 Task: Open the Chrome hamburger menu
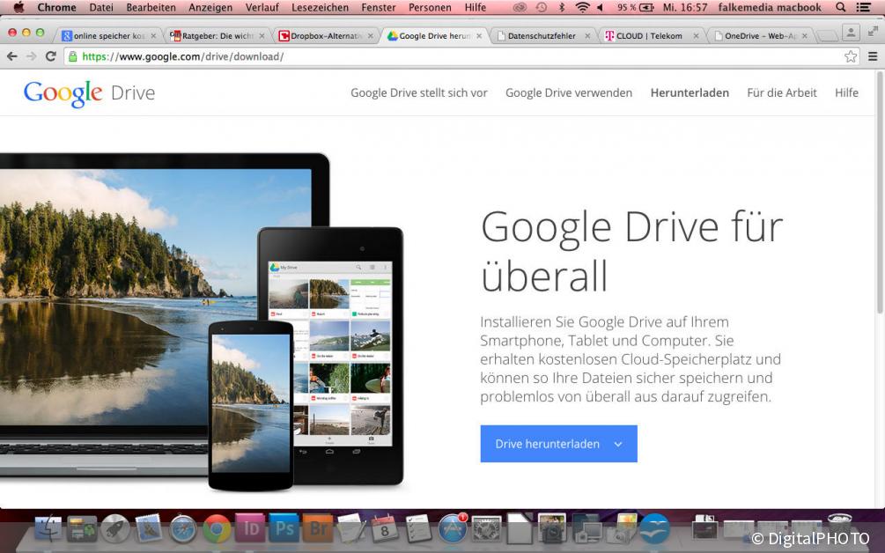point(872,56)
